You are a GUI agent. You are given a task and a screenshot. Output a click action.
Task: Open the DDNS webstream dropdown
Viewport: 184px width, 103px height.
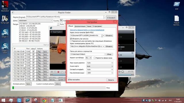point(35,21)
